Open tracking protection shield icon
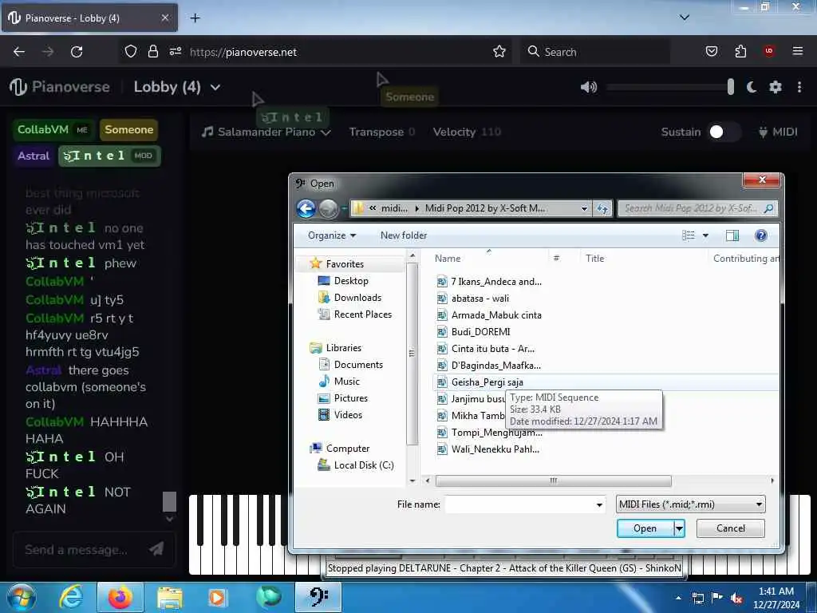 [131, 51]
